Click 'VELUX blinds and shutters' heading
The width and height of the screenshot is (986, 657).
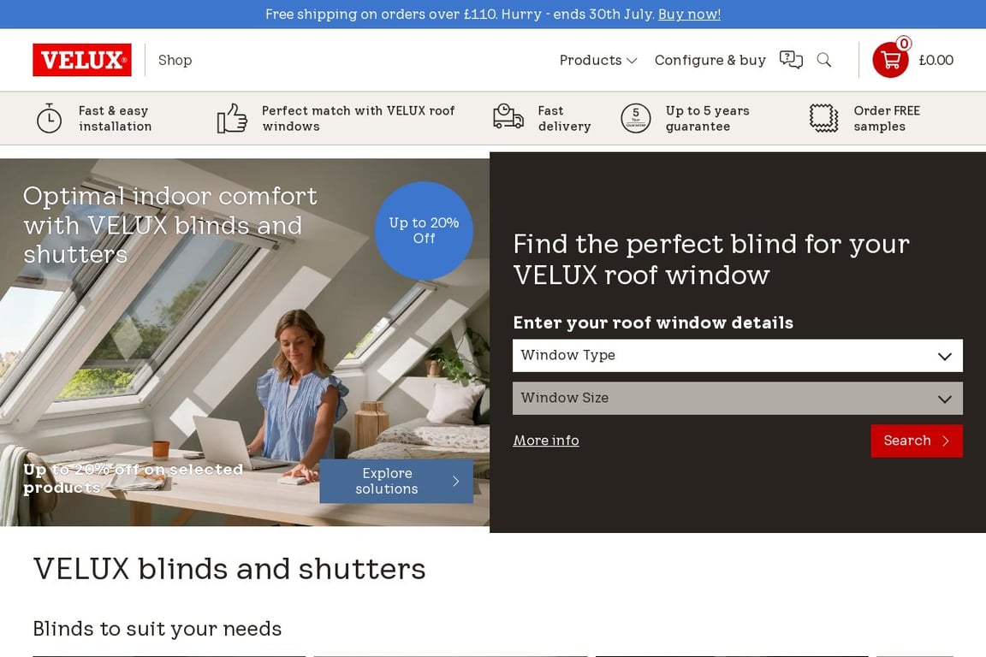point(229,569)
